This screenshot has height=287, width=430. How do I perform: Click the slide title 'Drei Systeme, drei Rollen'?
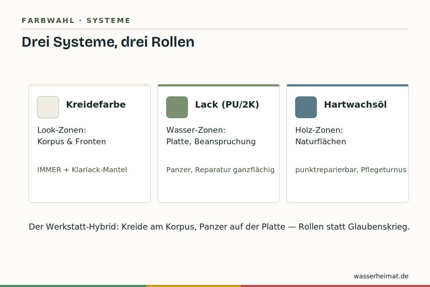(108, 42)
